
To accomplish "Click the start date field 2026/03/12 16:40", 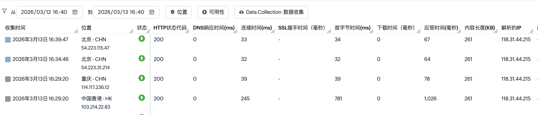I will click(x=44, y=12).
